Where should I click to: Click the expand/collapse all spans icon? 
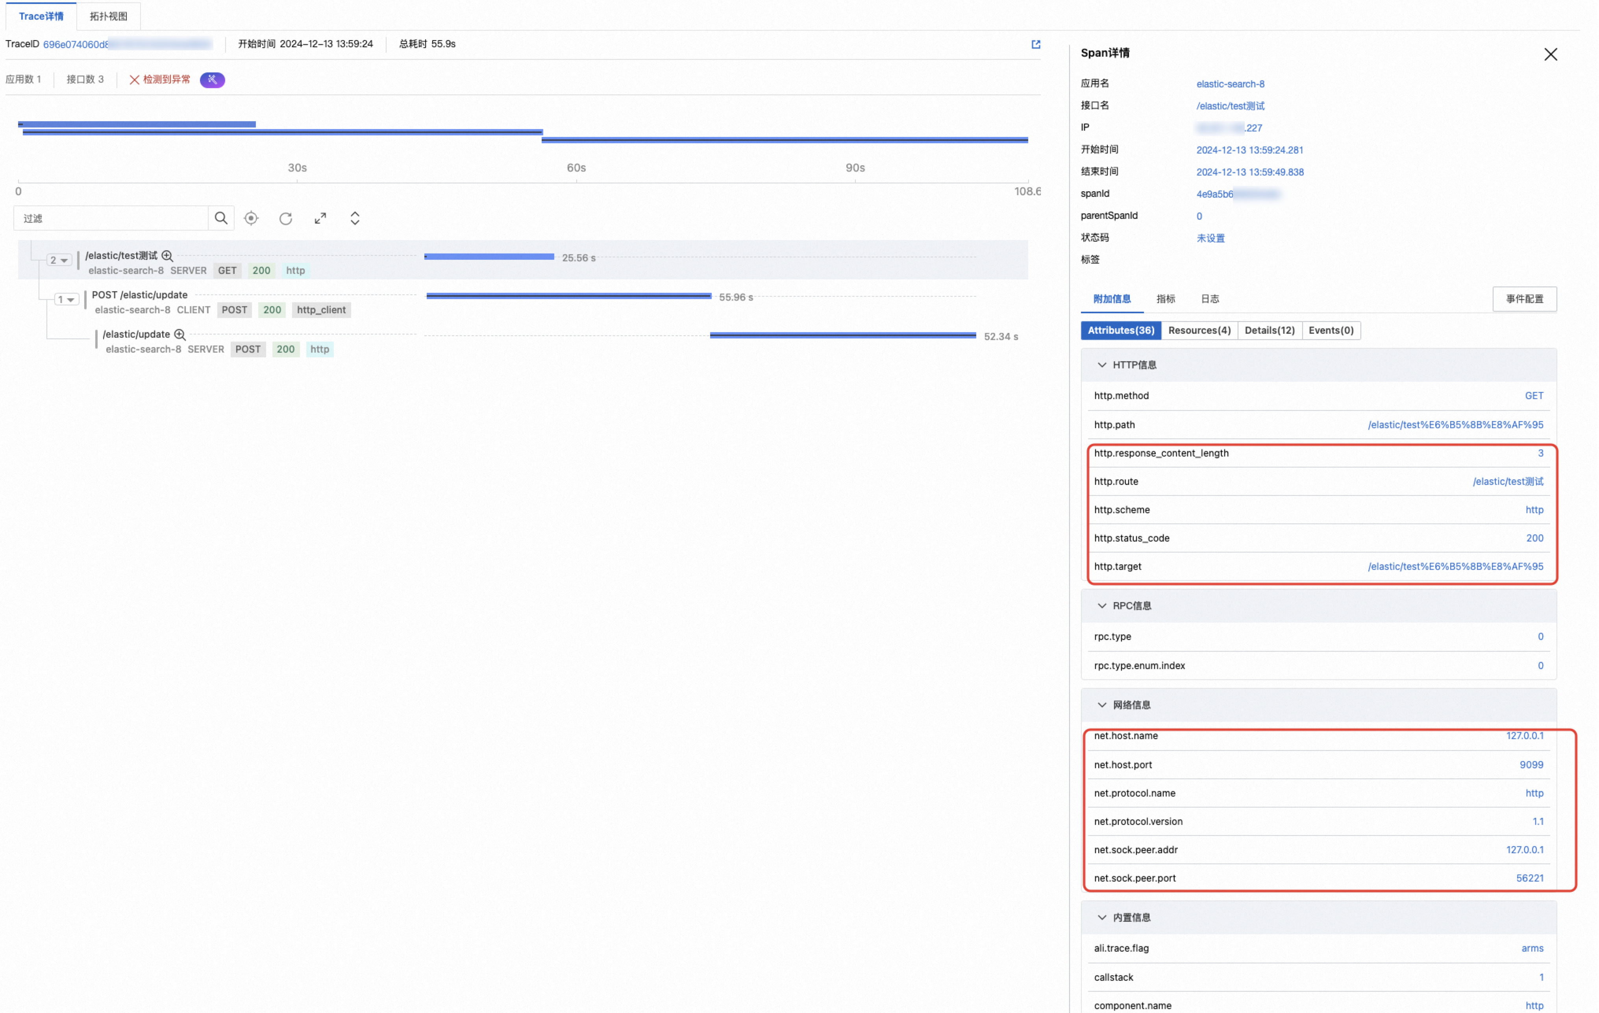[x=355, y=218]
